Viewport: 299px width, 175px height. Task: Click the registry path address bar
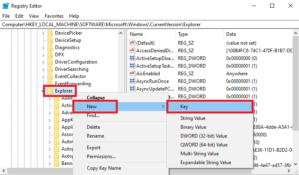(149, 25)
